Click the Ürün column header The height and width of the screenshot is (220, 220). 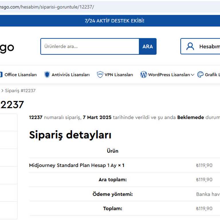(113, 151)
